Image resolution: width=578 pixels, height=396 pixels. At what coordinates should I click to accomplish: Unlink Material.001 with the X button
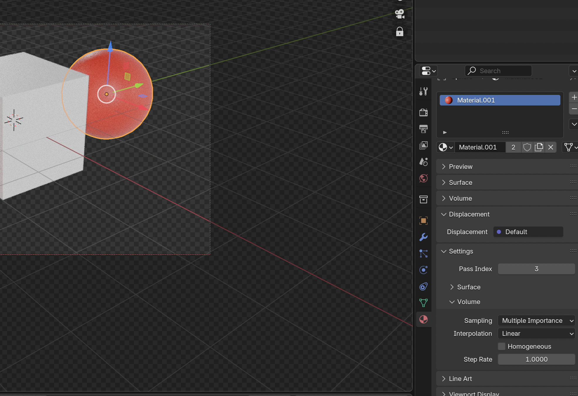tap(550, 147)
